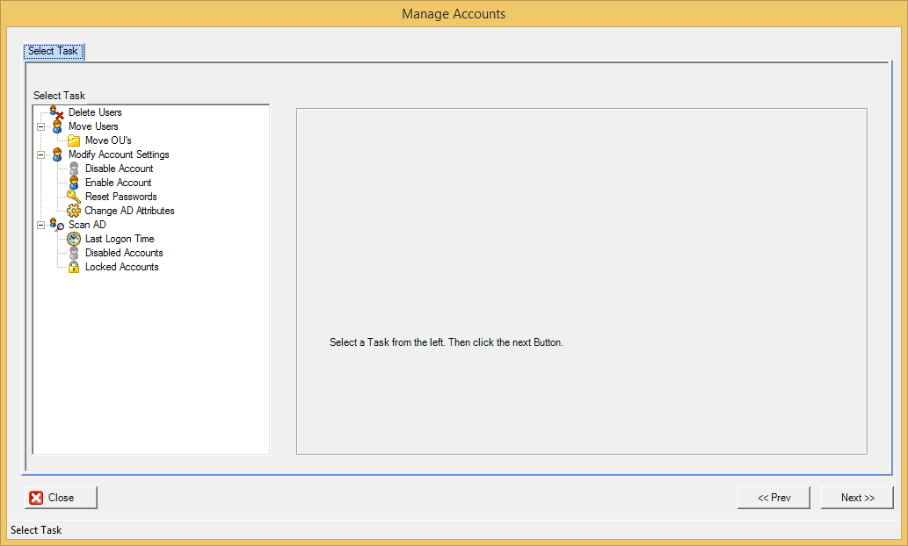Collapse the Move Users tree node
The width and height of the screenshot is (908, 546).
(x=40, y=126)
